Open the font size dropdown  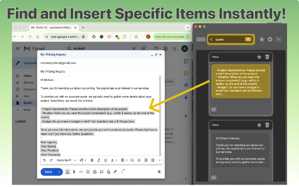coord(83,160)
